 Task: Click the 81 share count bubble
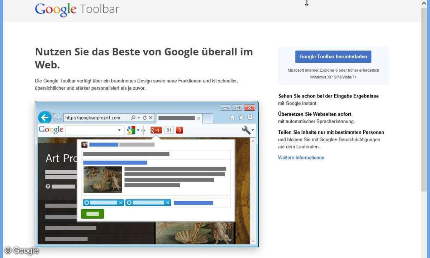(169, 130)
